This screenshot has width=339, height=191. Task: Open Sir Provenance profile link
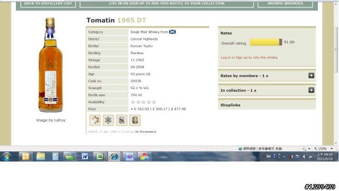[146, 132]
